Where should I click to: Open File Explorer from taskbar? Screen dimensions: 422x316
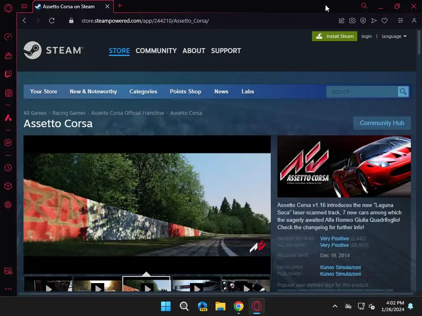tap(220, 306)
